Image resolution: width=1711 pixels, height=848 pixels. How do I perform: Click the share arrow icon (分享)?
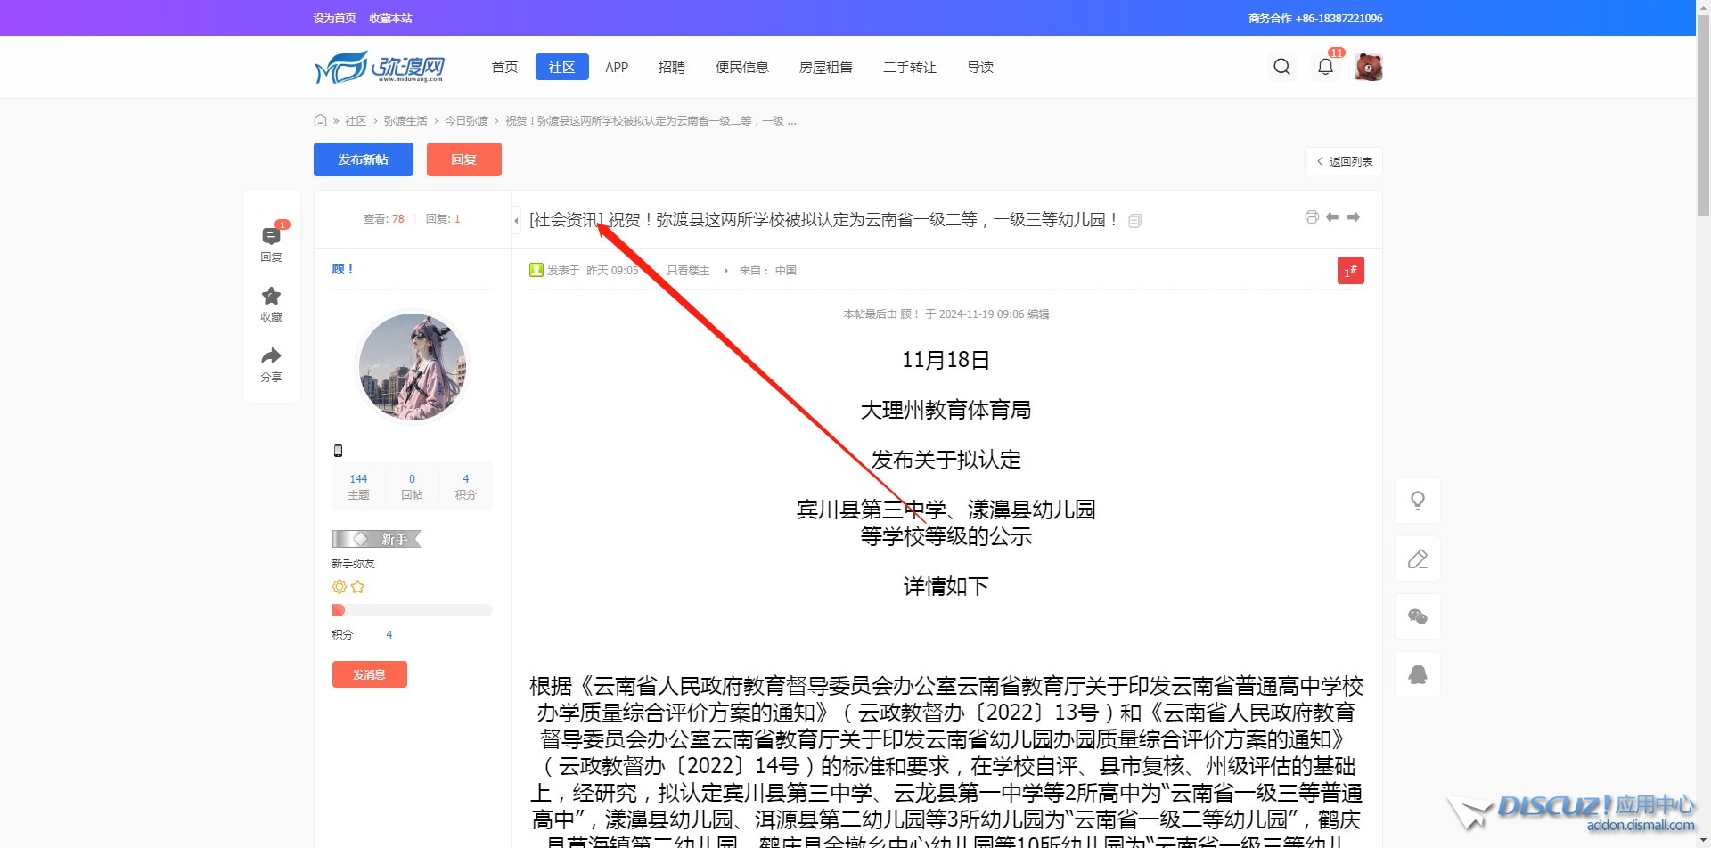click(x=271, y=357)
